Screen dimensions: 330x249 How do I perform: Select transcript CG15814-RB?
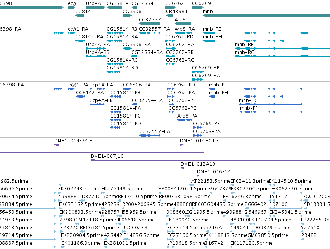tap(122, 29)
